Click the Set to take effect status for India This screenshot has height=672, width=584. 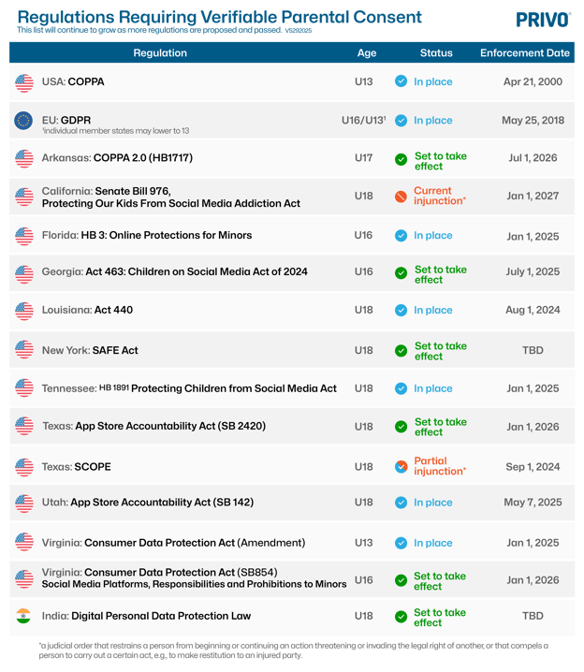(x=440, y=618)
